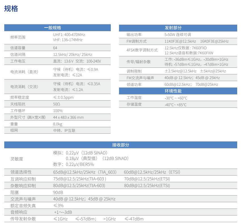Select the -30°C ~ +60°C operating temperature value
Viewport: 242px width, 224px height.
coord(176,98)
